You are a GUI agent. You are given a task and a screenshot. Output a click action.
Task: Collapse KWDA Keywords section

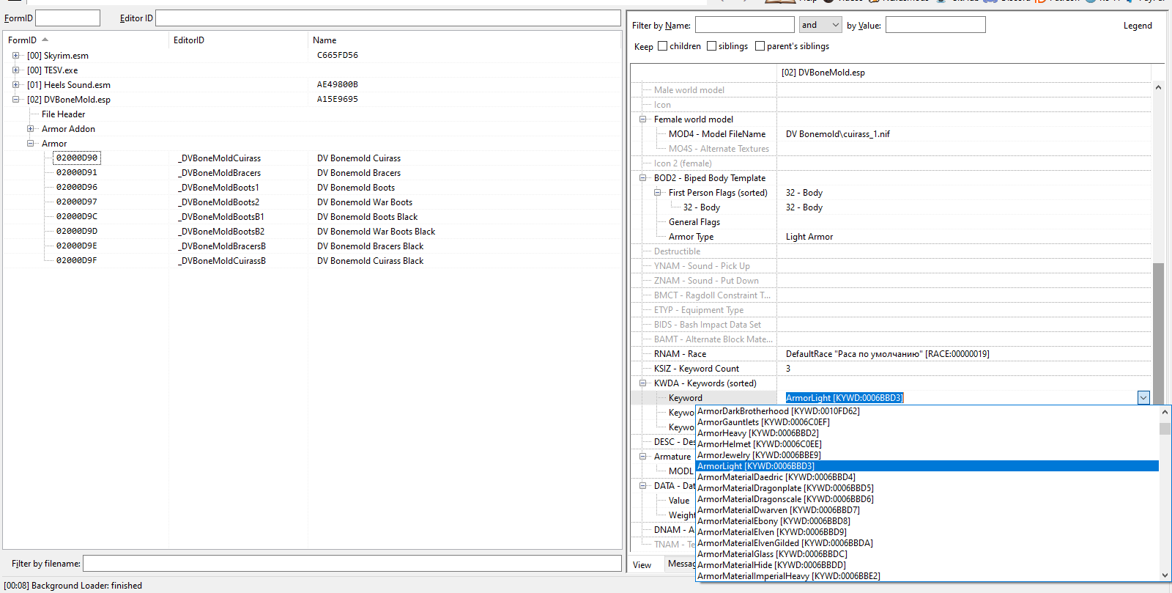click(642, 383)
